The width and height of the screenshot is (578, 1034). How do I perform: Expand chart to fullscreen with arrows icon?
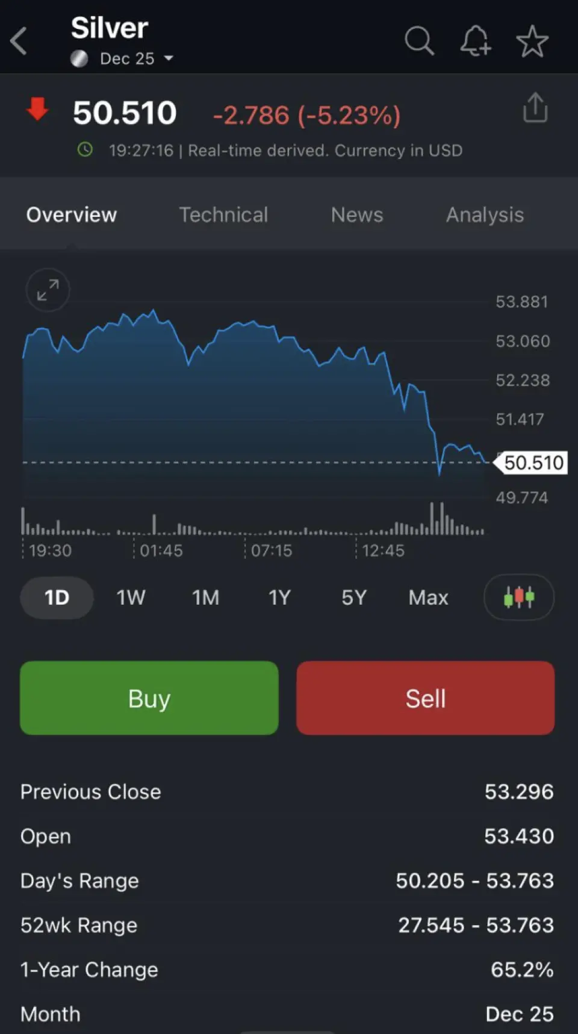pyautogui.click(x=48, y=290)
